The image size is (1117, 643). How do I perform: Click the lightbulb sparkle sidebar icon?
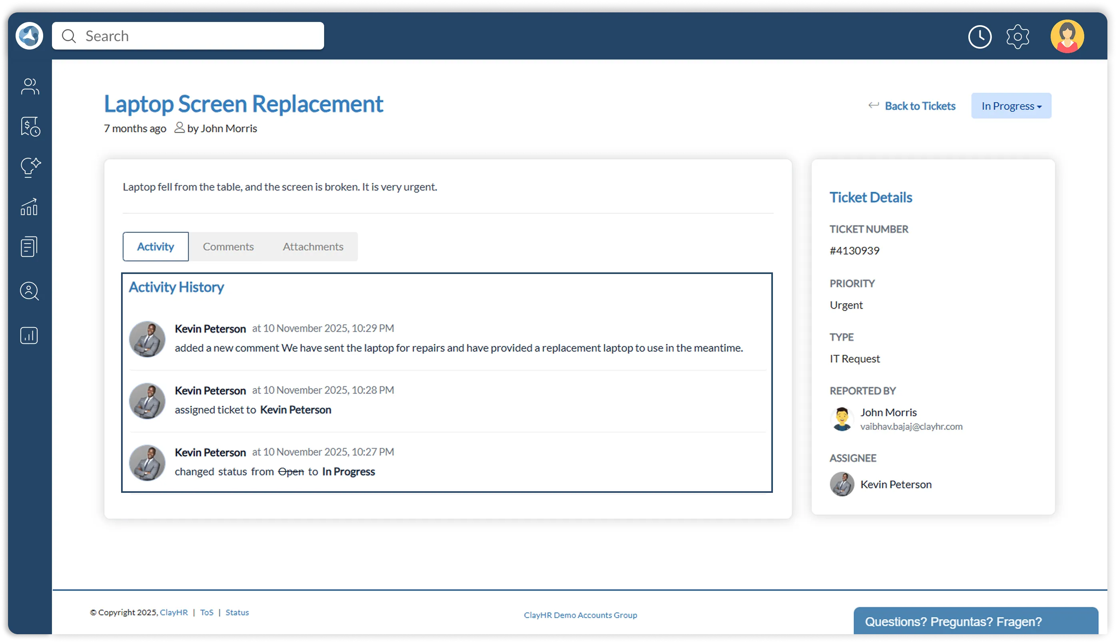pyautogui.click(x=30, y=167)
